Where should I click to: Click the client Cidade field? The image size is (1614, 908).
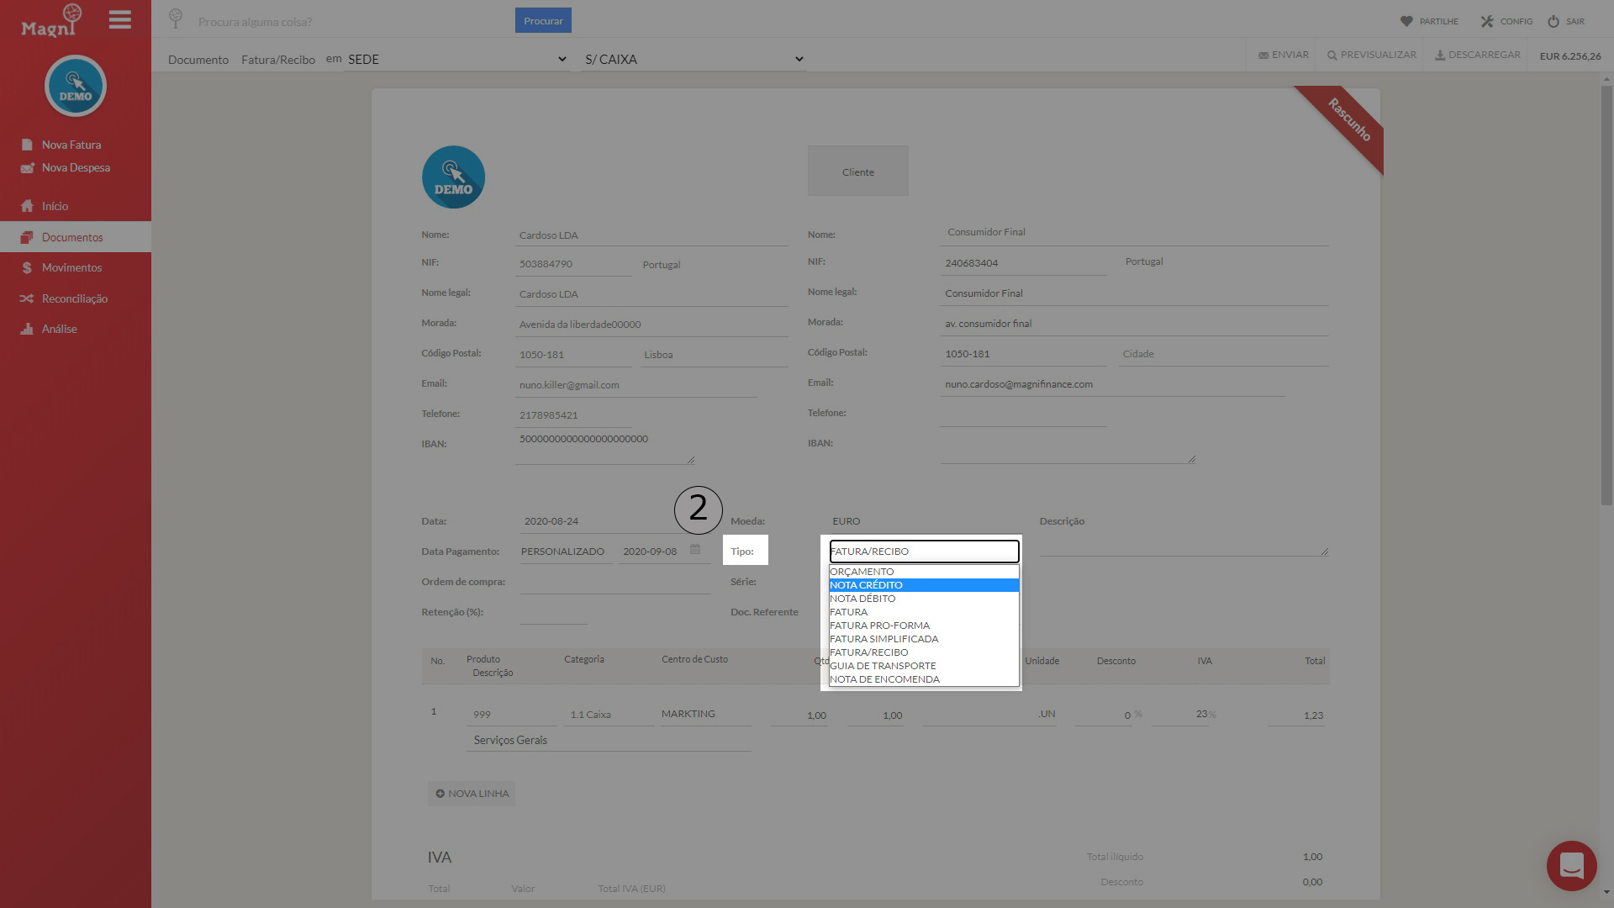[1223, 354]
